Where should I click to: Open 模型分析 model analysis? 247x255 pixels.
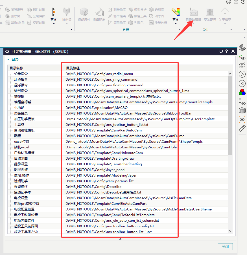137,10
